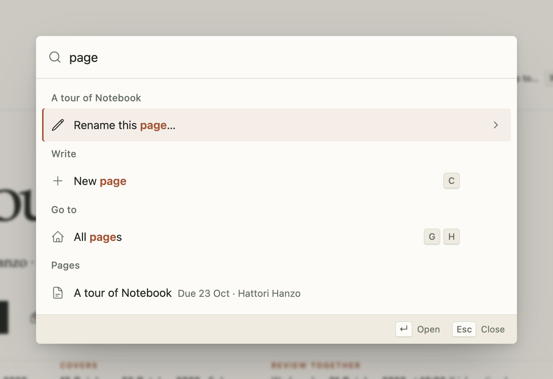Click the G shortcut key badge
This screenshot has width=553, height=379.
pyautogui.click(x=432, y=237)
